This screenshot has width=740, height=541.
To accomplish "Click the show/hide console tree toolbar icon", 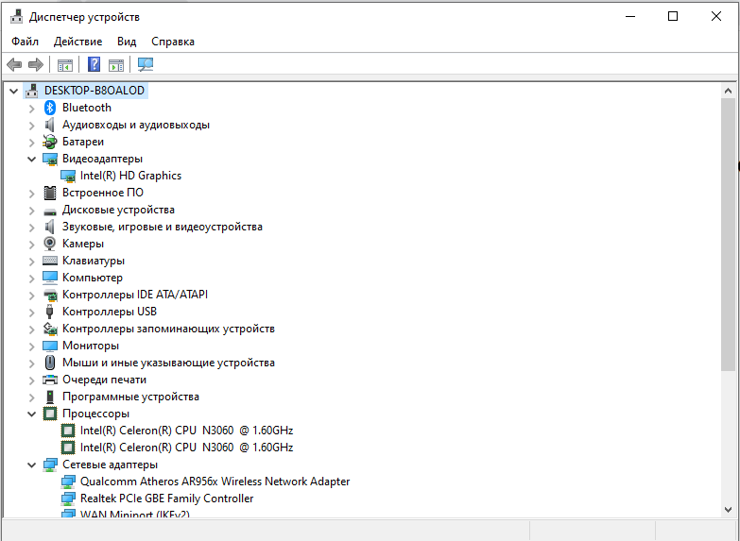I will [x=64, y=64].
